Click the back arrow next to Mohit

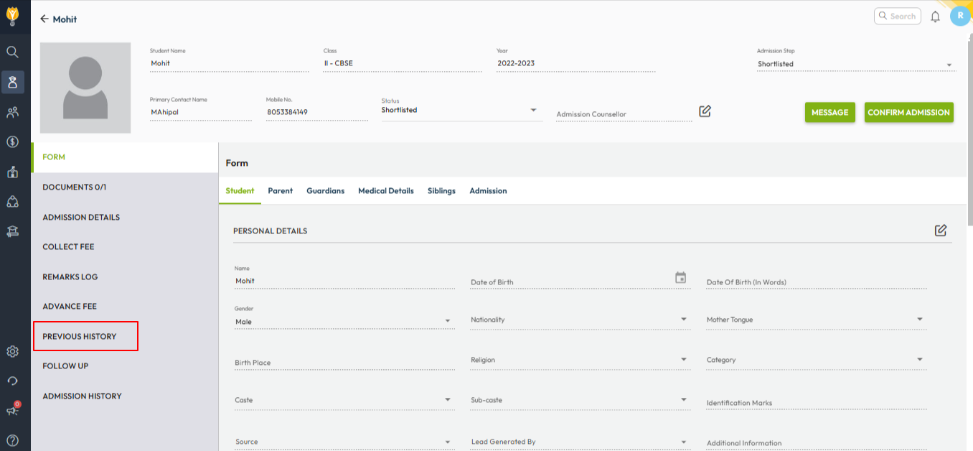[x=44, y=19]
